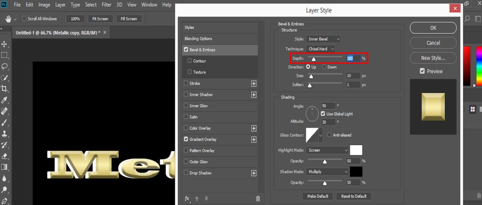Click the Size value field
Viewport: 482px width, 205px height.
[353, 76]
